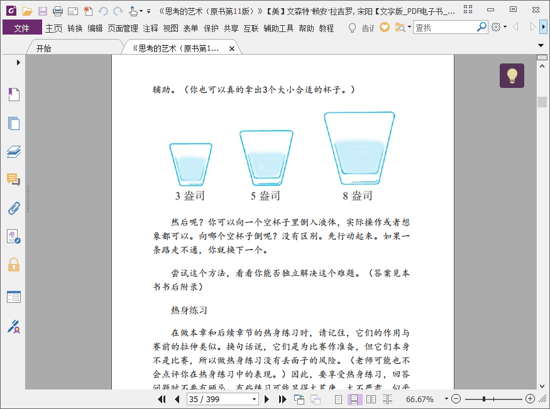Switch to the 主页 ribbon tab
Screen dimensions: 550x409
(53, 28)
